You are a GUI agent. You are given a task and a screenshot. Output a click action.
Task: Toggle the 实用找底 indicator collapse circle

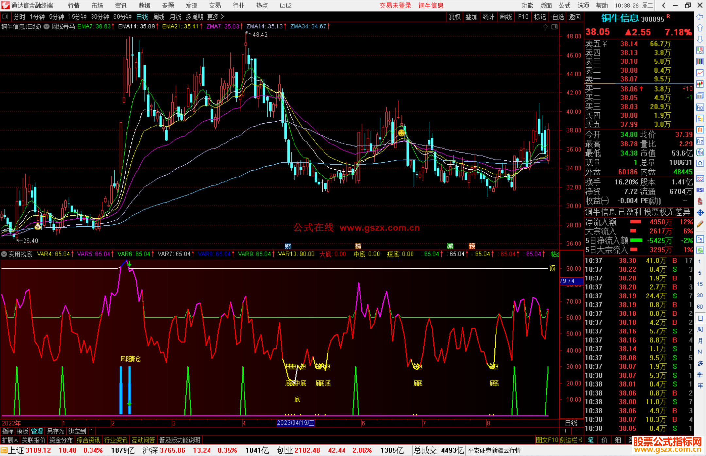[x=4, y=254]
